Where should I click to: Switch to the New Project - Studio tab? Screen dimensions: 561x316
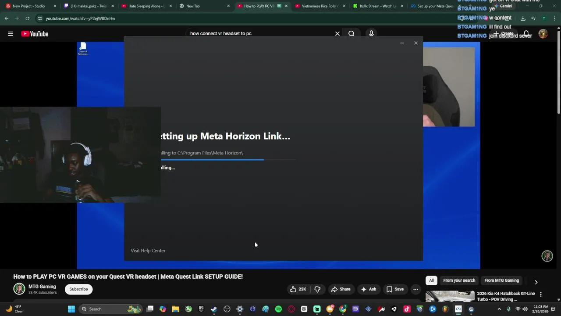coord(30,6)
